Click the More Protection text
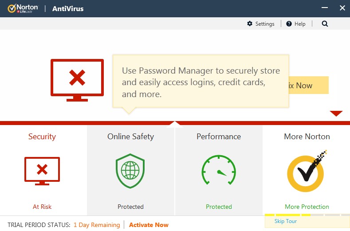The image size is (350, 231). (x=307, y=207)
